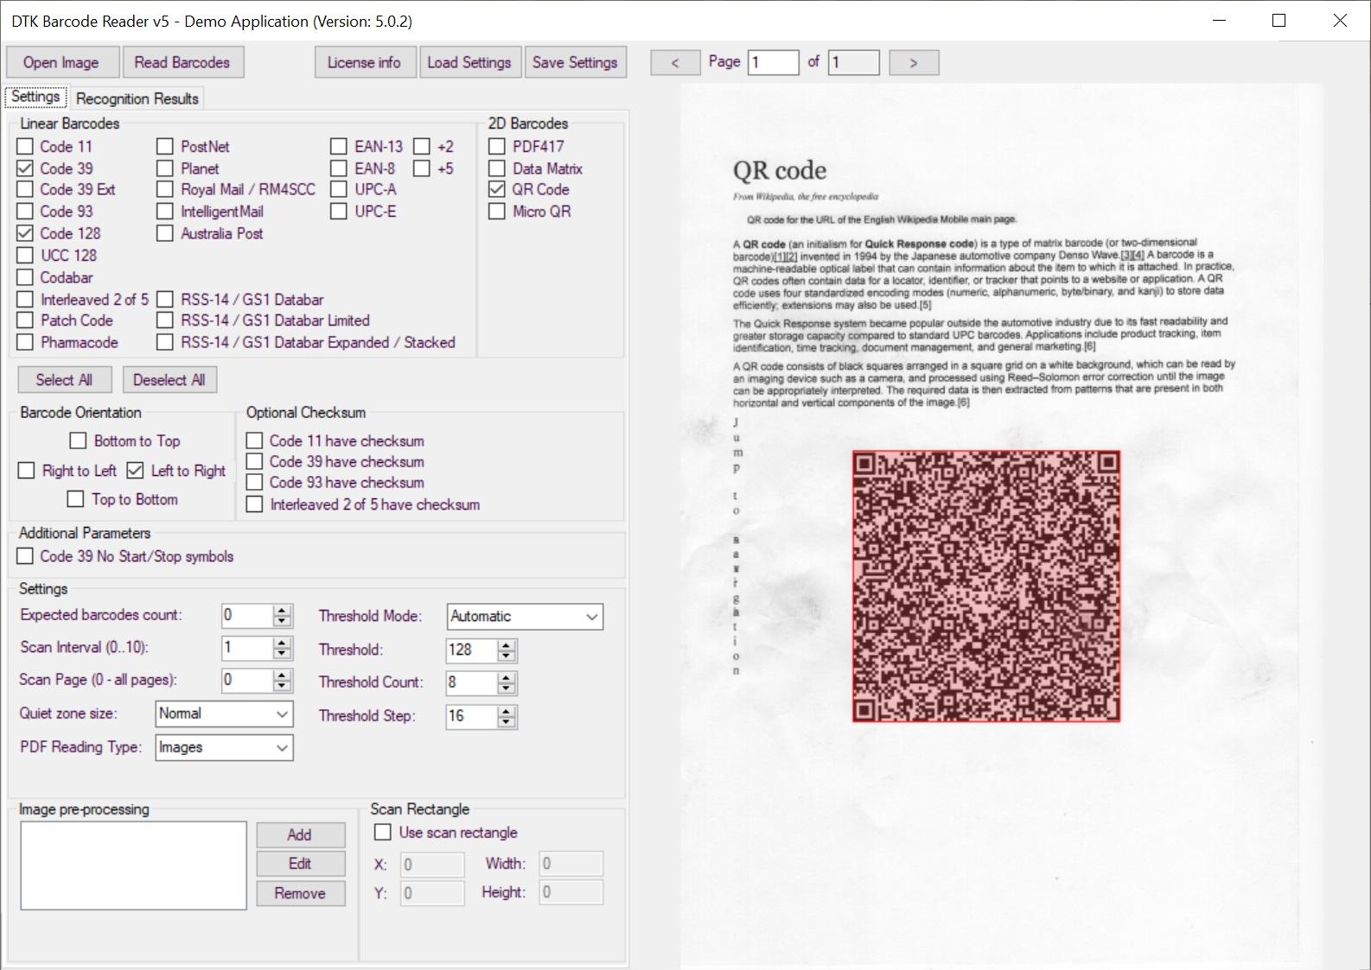Image resolution: width=1371 pixels, height=970 pixels.
Task: Toggle Code 11 have checksum
Action: (255, 441)
